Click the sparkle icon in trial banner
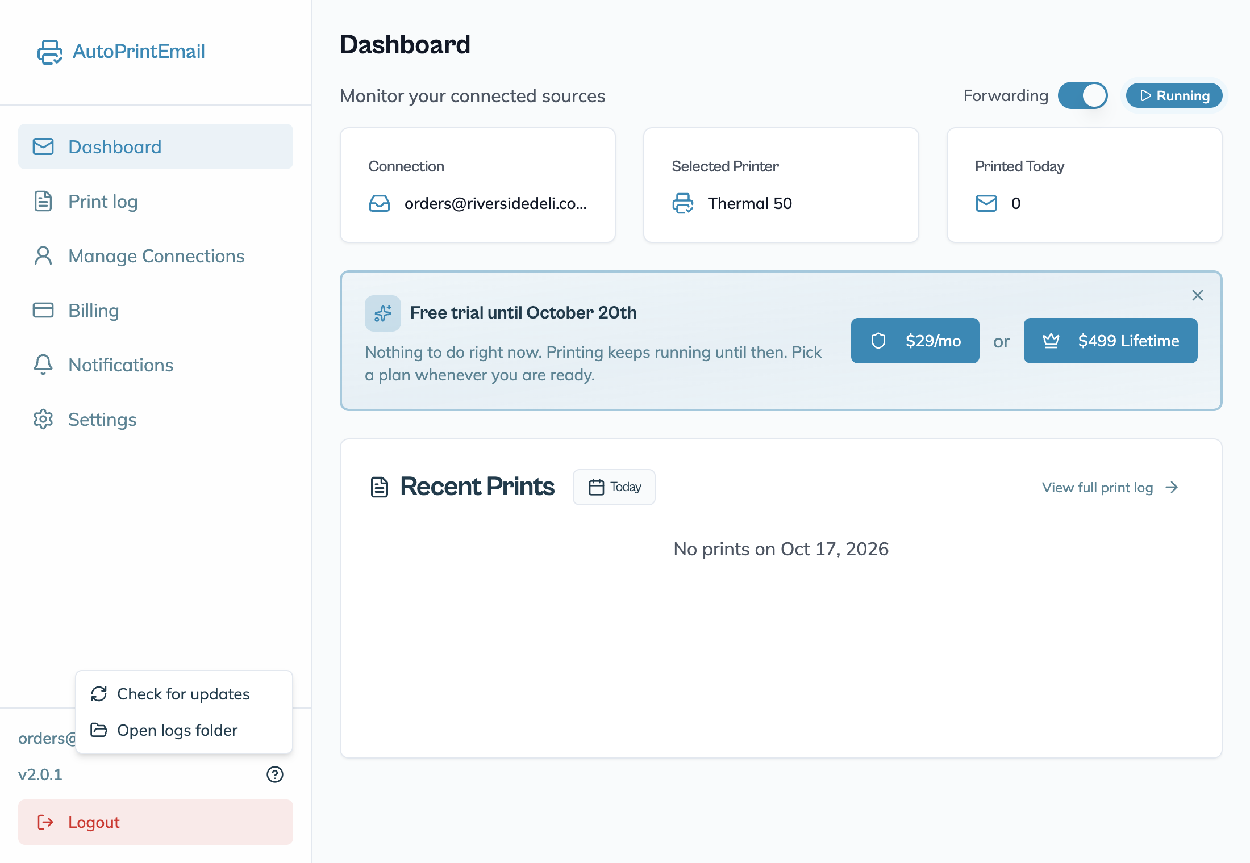 [x=383, y=313]
